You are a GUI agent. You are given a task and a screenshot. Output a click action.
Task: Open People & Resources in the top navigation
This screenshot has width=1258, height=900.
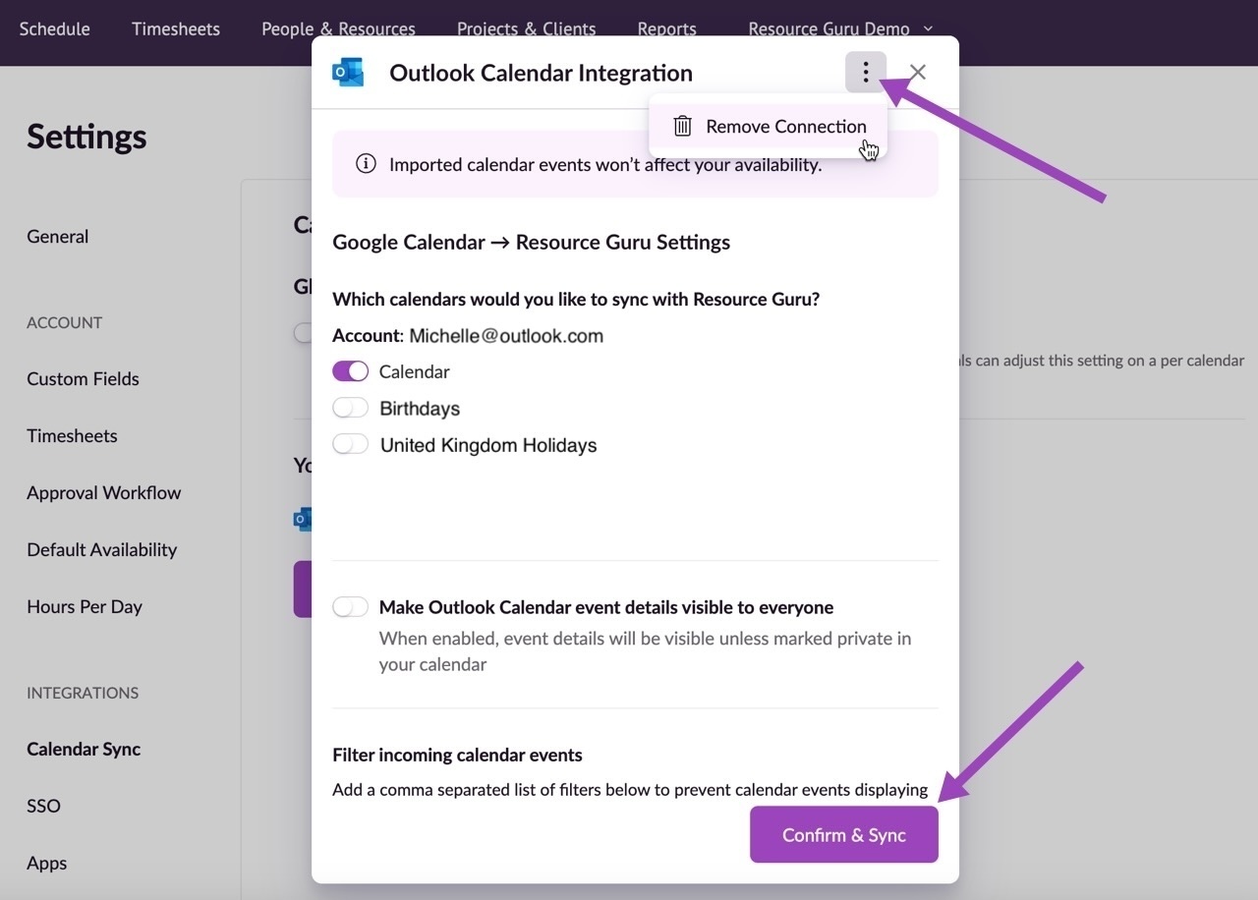click(338, 28)
